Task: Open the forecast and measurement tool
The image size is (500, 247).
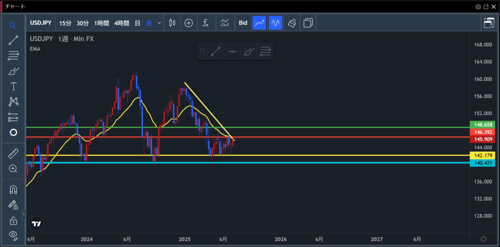Action: (x=13, y=117)
